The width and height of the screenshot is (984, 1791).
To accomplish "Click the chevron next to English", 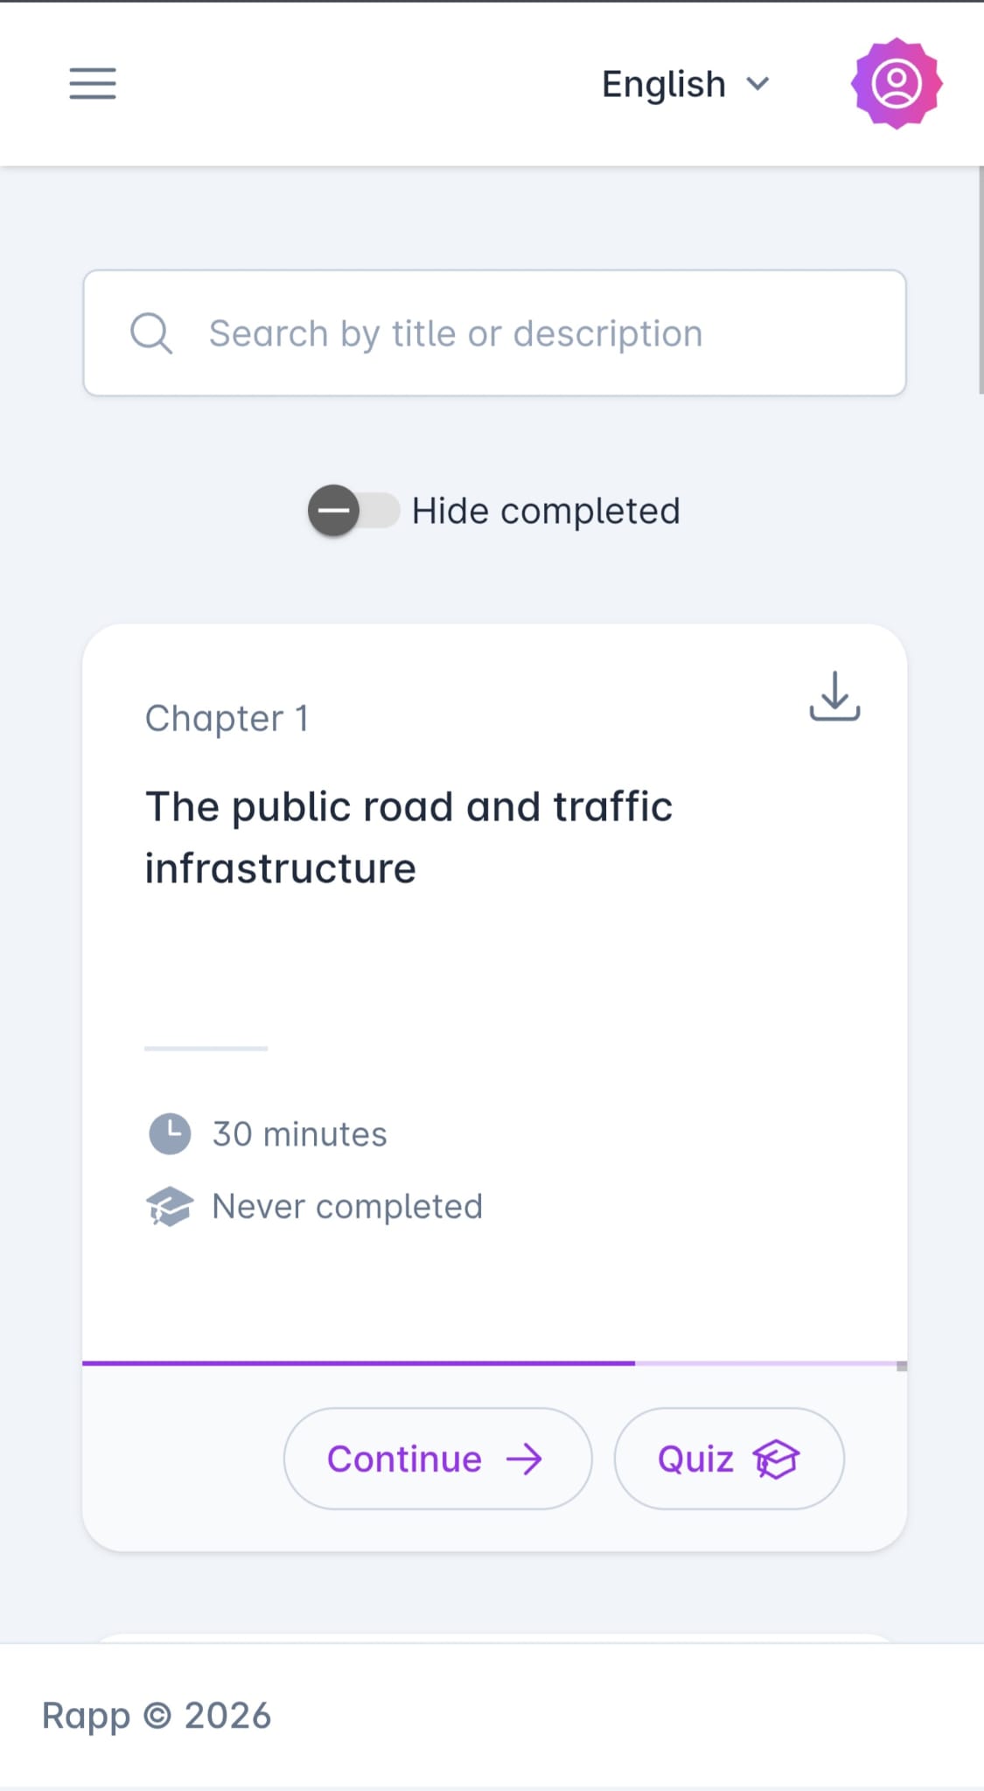I will (758, 85).
